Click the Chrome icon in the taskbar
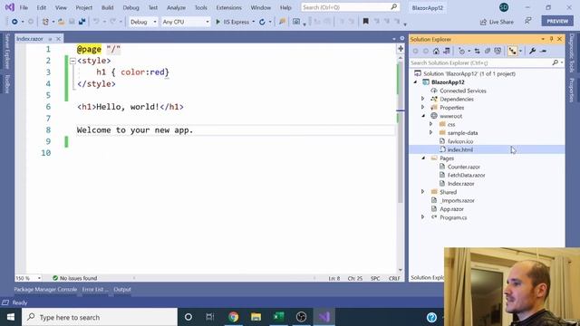This screenshot has width=580, height=326. coord(234,317)
